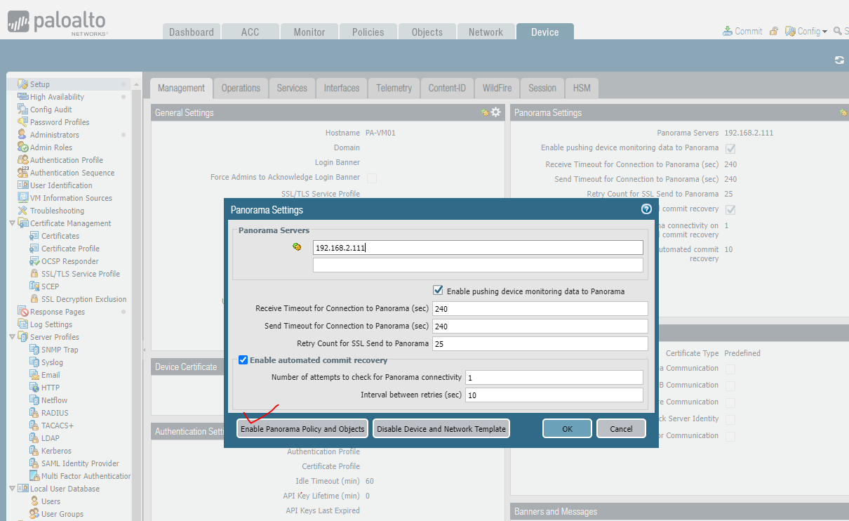Select Multi Factor Authentication in sidebar

[86, 476]
